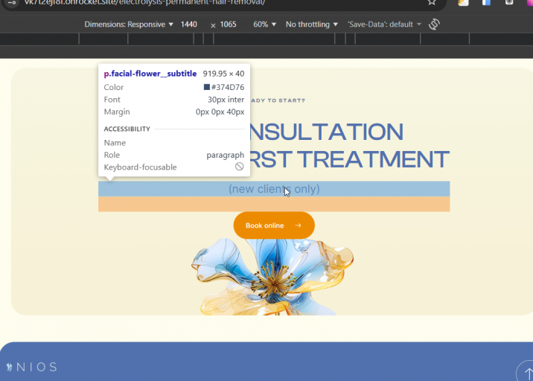Image resolution: width=533 pixels, height=381 pixels.
Task: Open the 60% zoom dropdown
Action: (x=264, y=25)
